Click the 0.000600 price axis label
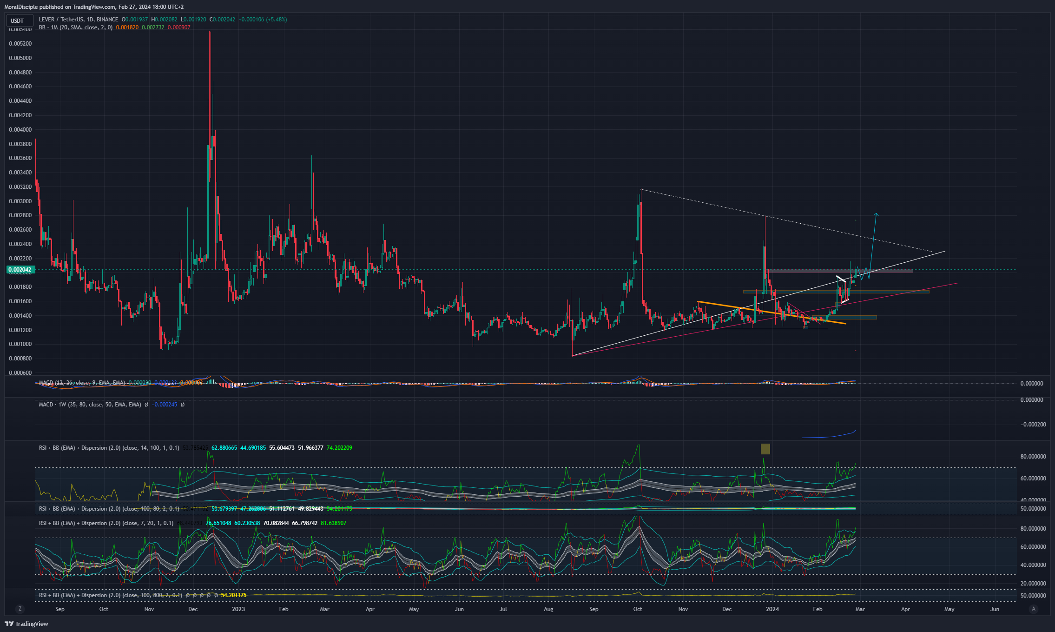Image resolution: width=1055 pixels, height=632 pixels. (20, 373)
